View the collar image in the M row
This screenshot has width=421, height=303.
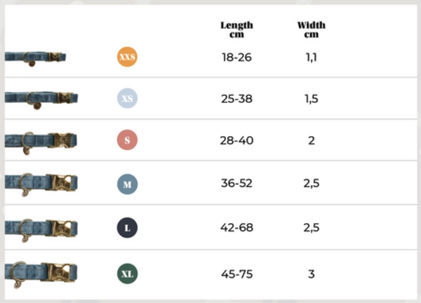41,184
